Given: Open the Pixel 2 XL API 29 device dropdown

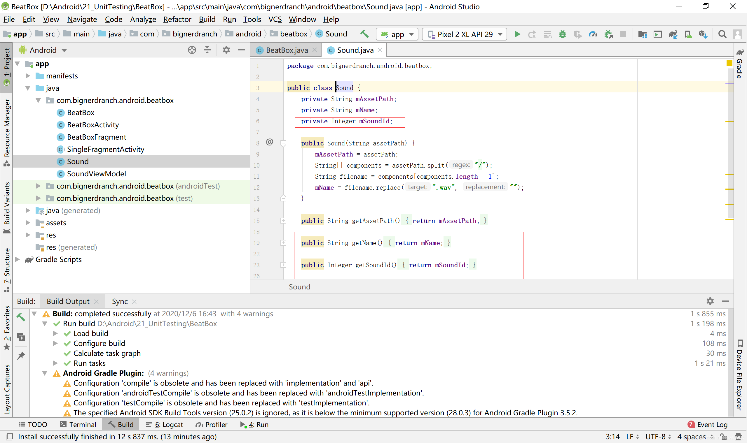Looking at the screenshot, I should click(x=465, y=34).
